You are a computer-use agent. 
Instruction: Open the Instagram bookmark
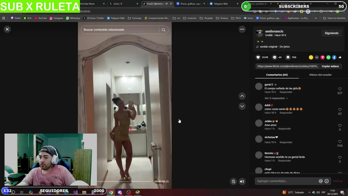(x=56, y=18)
